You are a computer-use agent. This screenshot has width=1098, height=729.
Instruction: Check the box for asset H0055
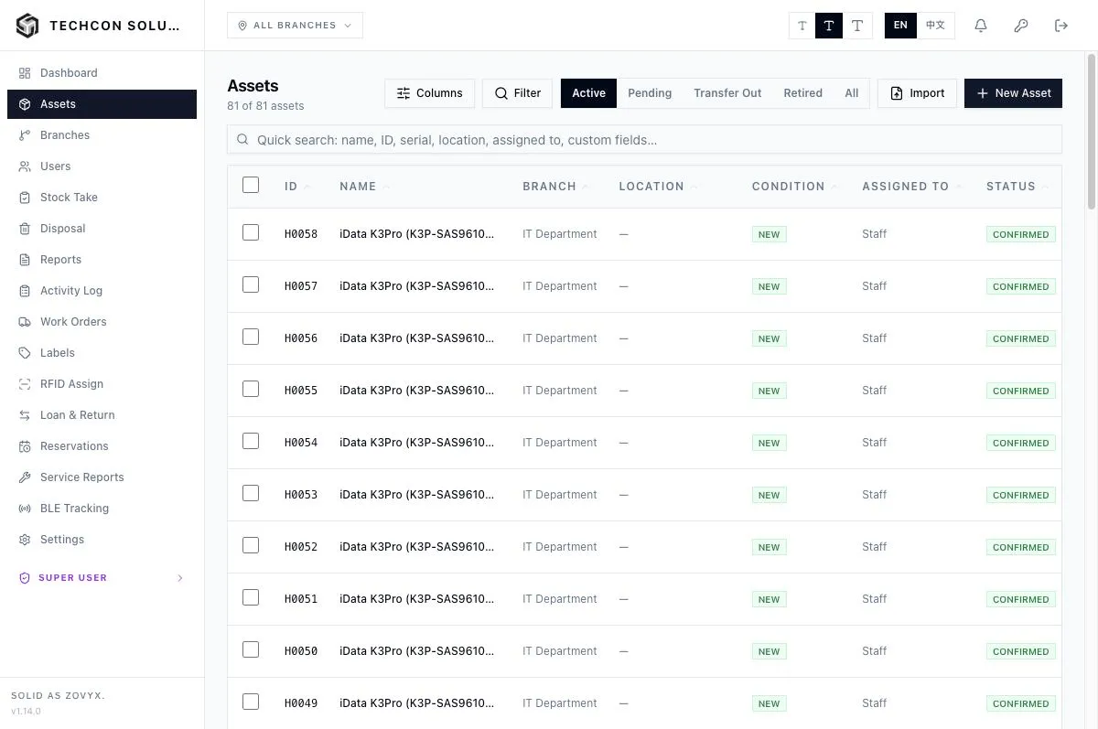click(251, 389)
